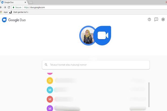Close the Google Duo tab
The height and width of the screenshot is (111, 167).
pos(25,2)
